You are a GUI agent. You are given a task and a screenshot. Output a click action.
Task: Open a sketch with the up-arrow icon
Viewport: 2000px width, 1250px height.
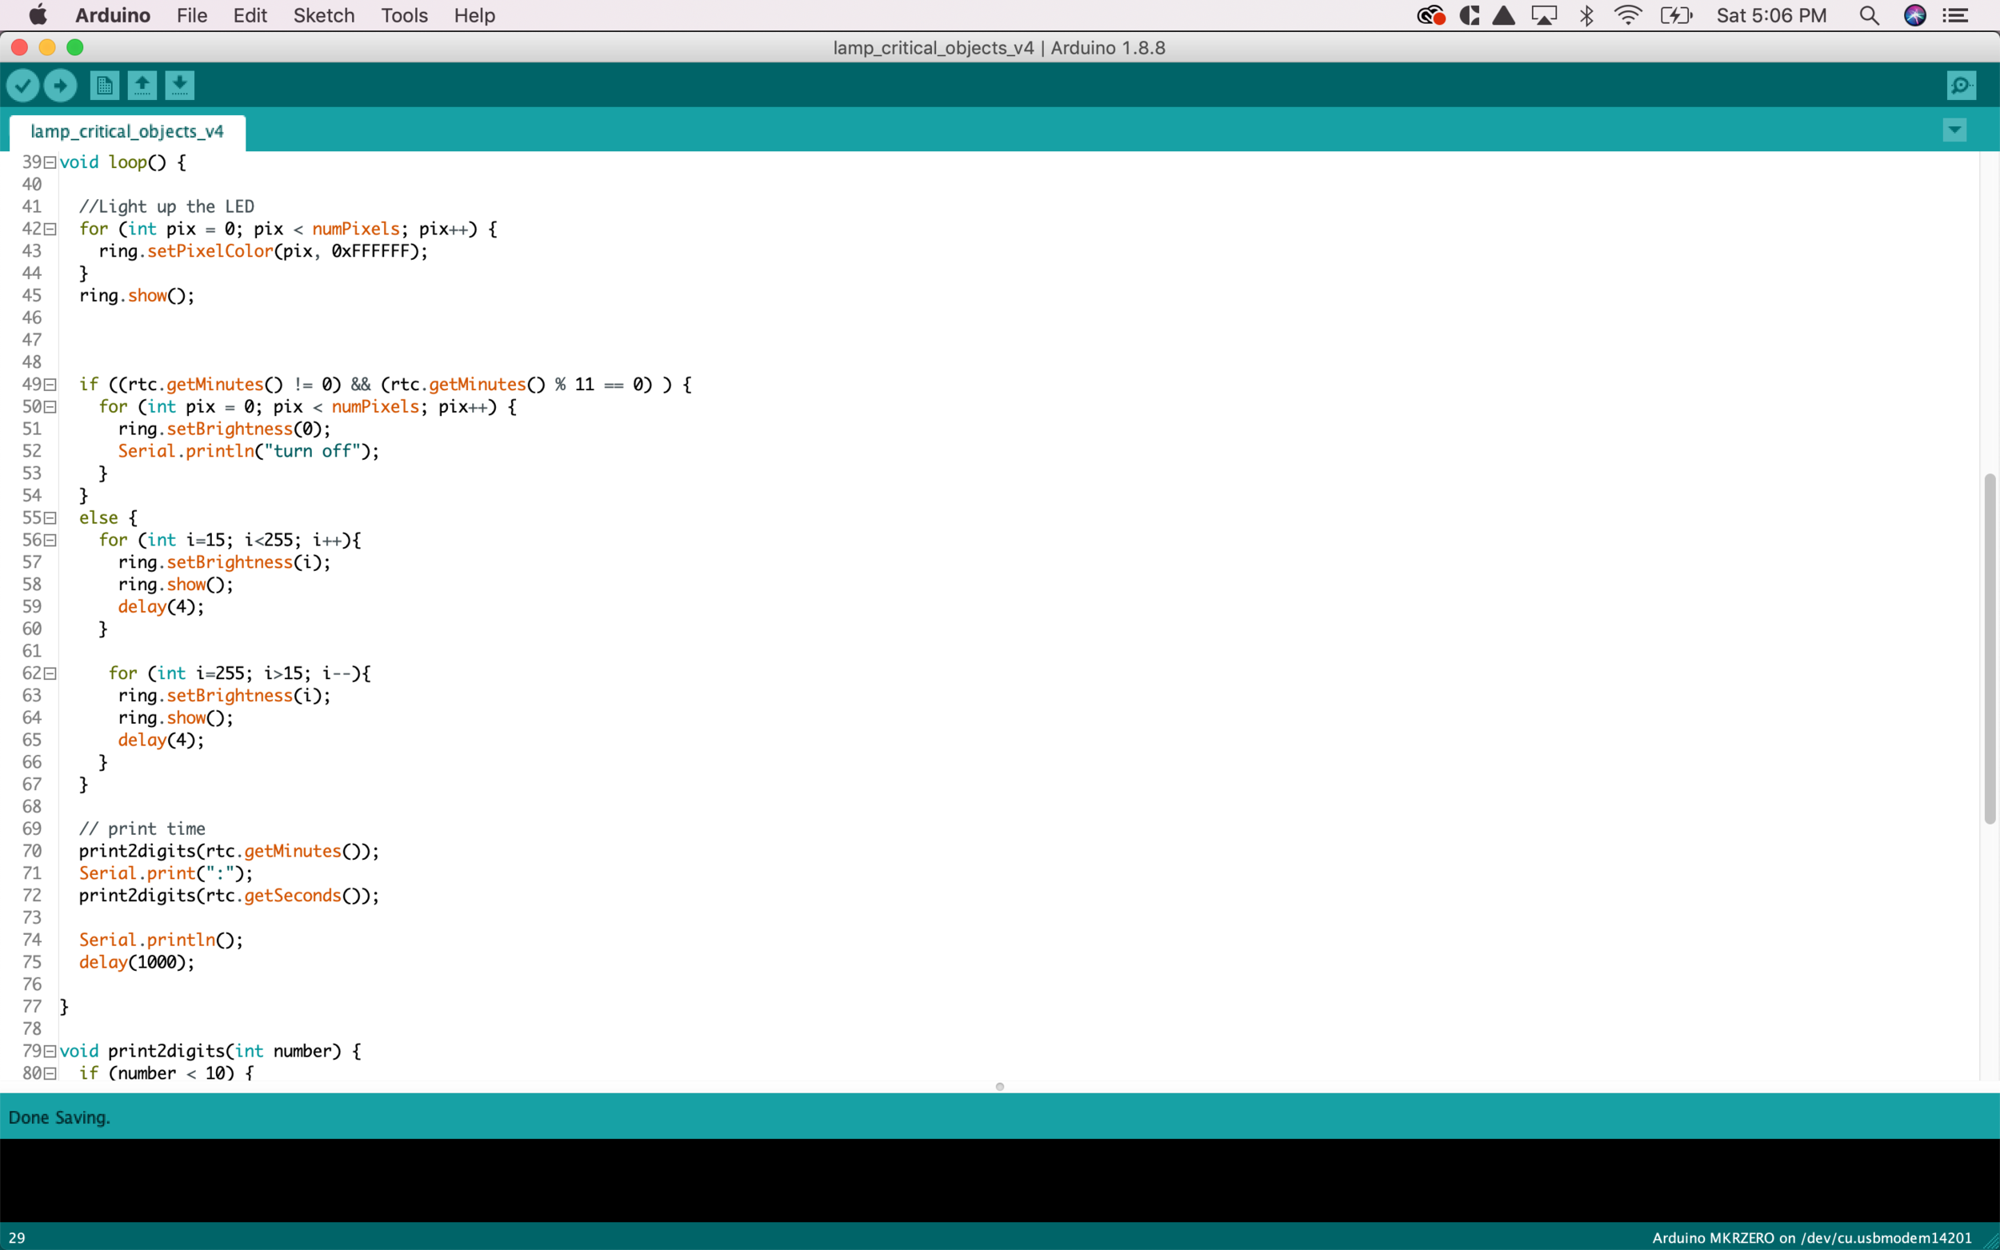142,85
